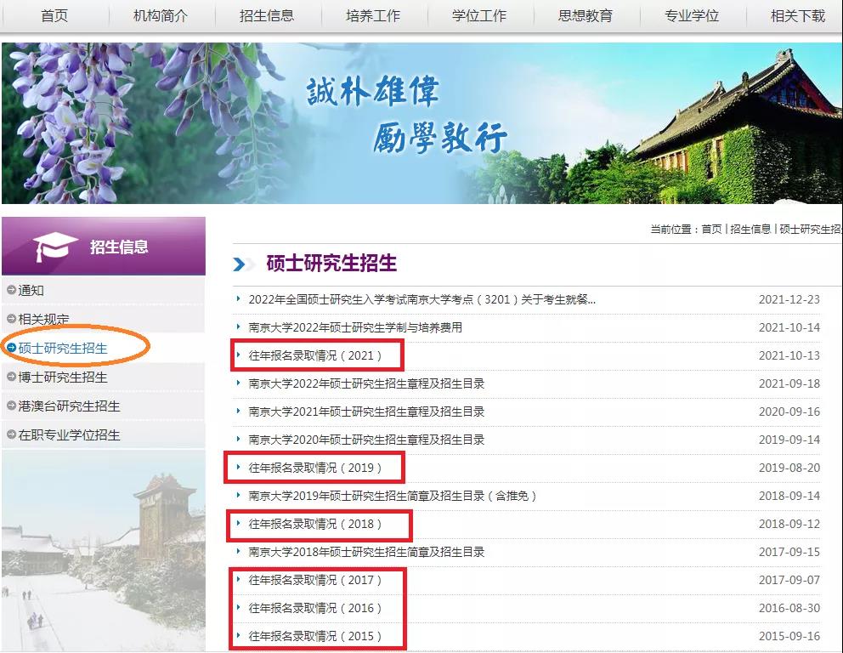843x653 pixels.
Task: Open 南京大学2019年硕士研究生招生简章及招生目录（含推免）
Action: click(393, 496)
